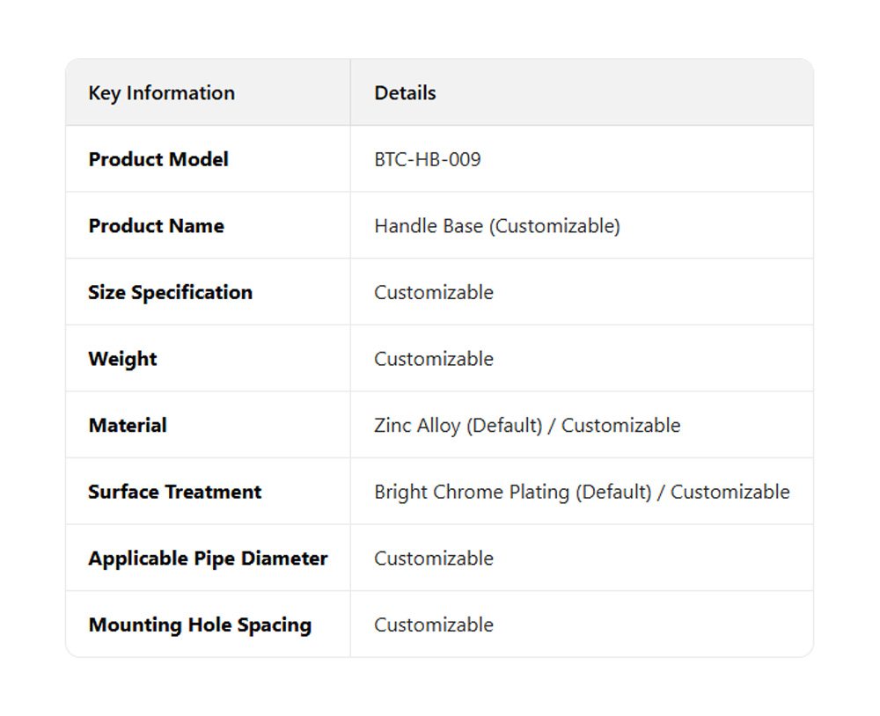
Task: Select the 'Applicable Pipe Diameter' row label
Action: [x=208, y=559]
